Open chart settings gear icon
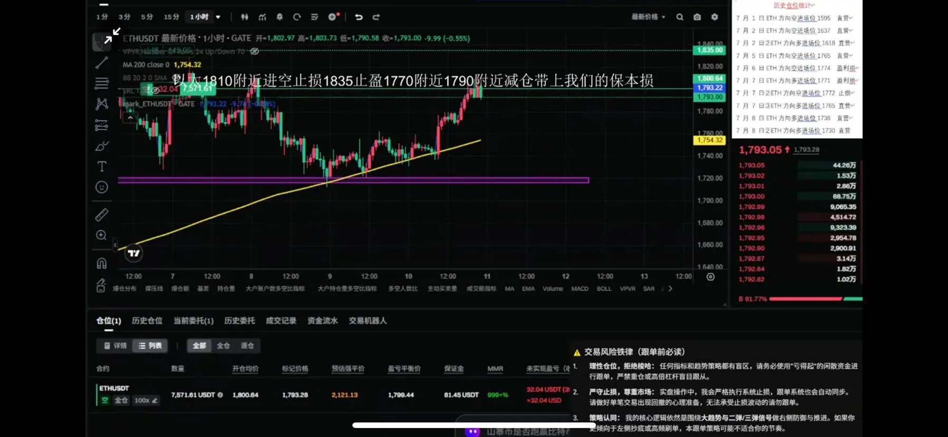The width and height of the screenshot is (948, 437). click(715, 17)
